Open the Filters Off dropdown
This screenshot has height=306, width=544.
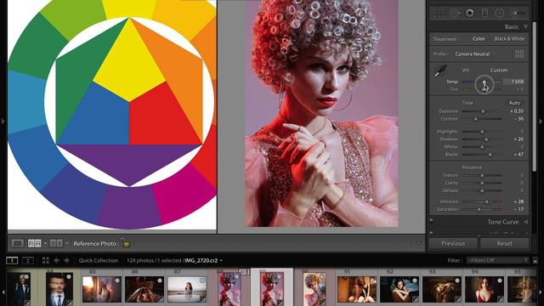point(497,260)
